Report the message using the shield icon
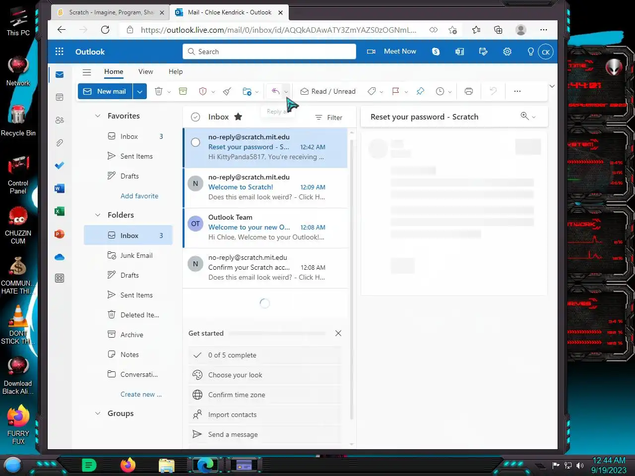Screen dimensions: 635x476 click(202, 91)
